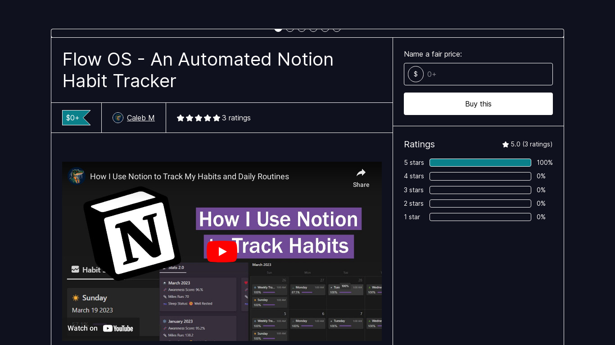Click the YouTube Share arrow icon
615x345 pixels.
click(361, 172)
